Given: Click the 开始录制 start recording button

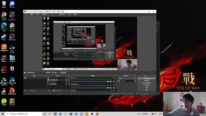Looking at the screenshot, I should click(147, 81).
